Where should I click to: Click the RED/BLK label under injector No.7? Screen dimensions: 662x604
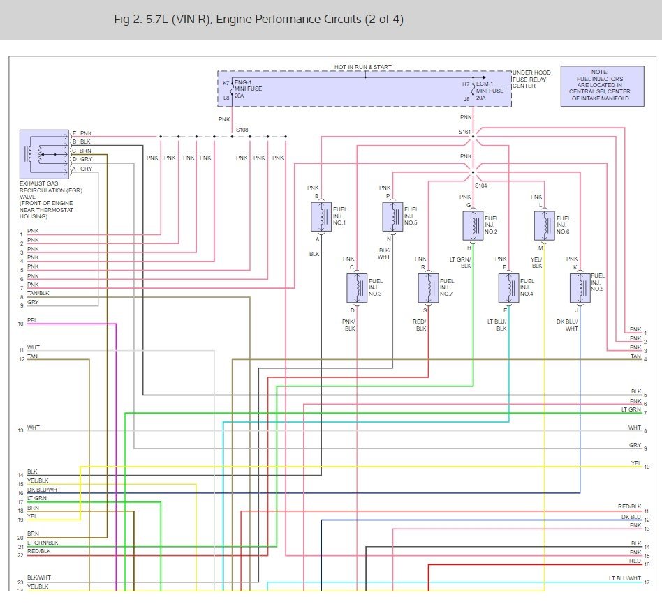pos(420,325)
